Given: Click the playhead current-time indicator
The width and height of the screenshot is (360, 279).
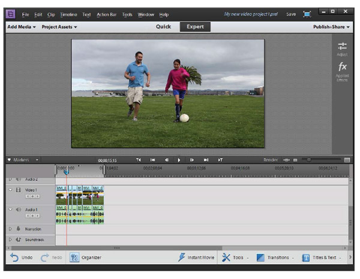Looking at the screenshot, I should [x=66, y=172].
